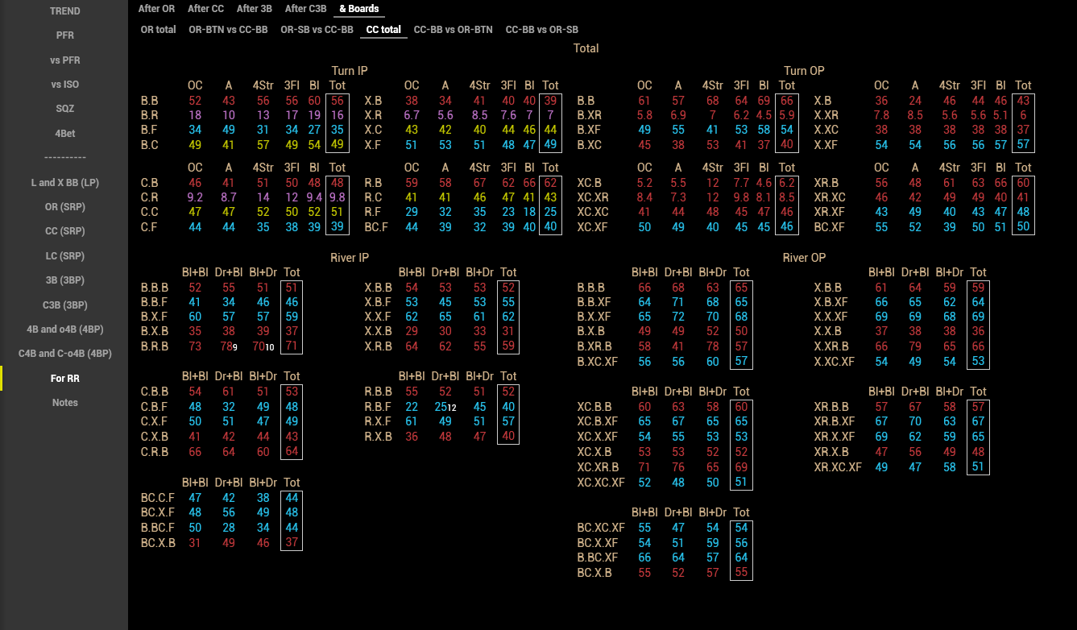The width and height of the screenshot is (1077, 630).
Task: Click the River IP B.B.B Tot value 51
Action: [x=292, y=288]
